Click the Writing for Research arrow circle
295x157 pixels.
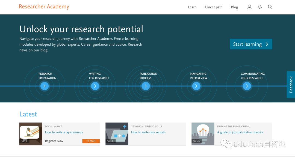95,86
